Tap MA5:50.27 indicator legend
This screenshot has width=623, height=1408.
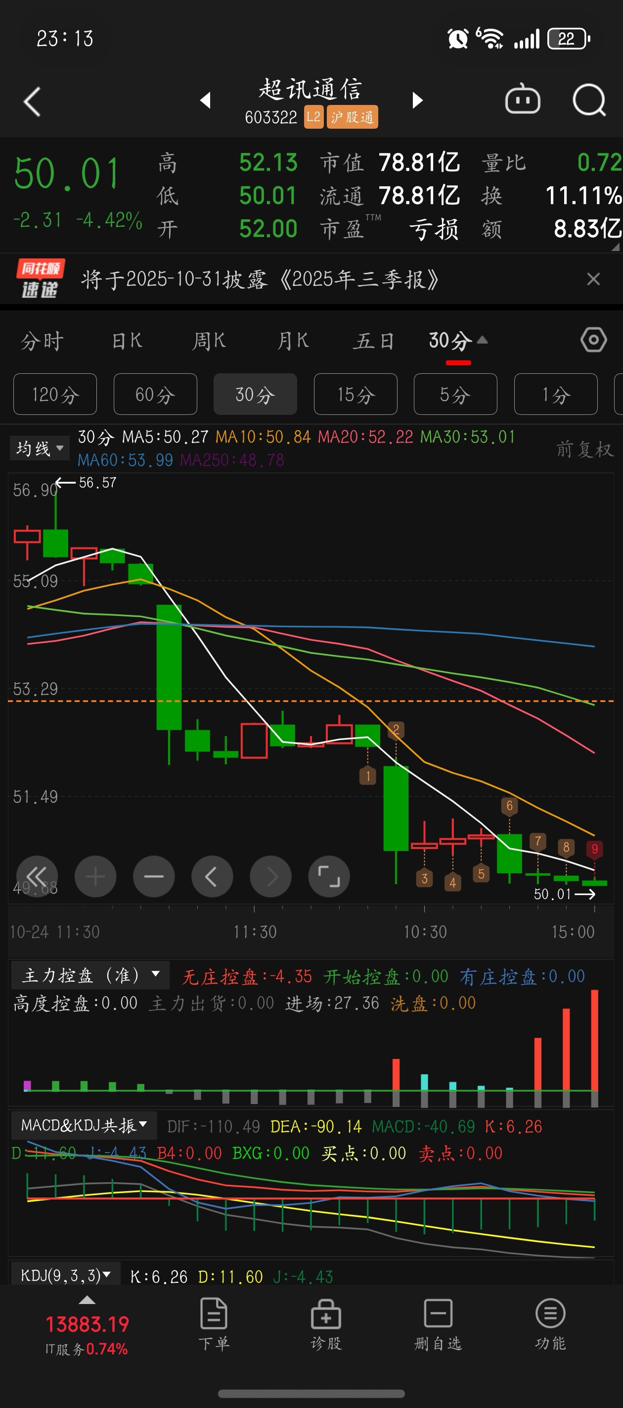coord(165,437)
